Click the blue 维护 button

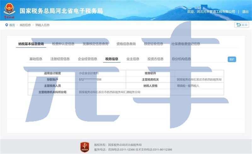(x=232, y=59)
